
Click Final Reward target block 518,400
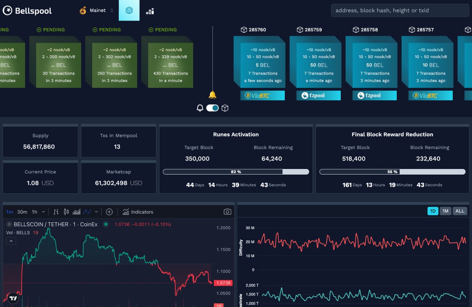tap(354, 159)
